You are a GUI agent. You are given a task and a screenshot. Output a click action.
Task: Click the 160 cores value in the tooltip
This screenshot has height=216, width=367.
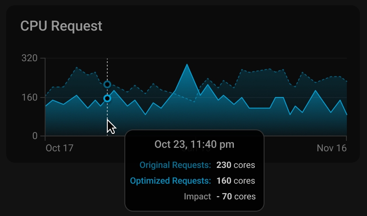(x=236, y=181)
